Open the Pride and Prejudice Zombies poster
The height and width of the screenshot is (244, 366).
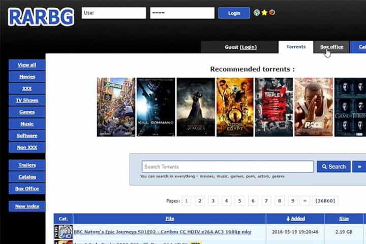196,107
